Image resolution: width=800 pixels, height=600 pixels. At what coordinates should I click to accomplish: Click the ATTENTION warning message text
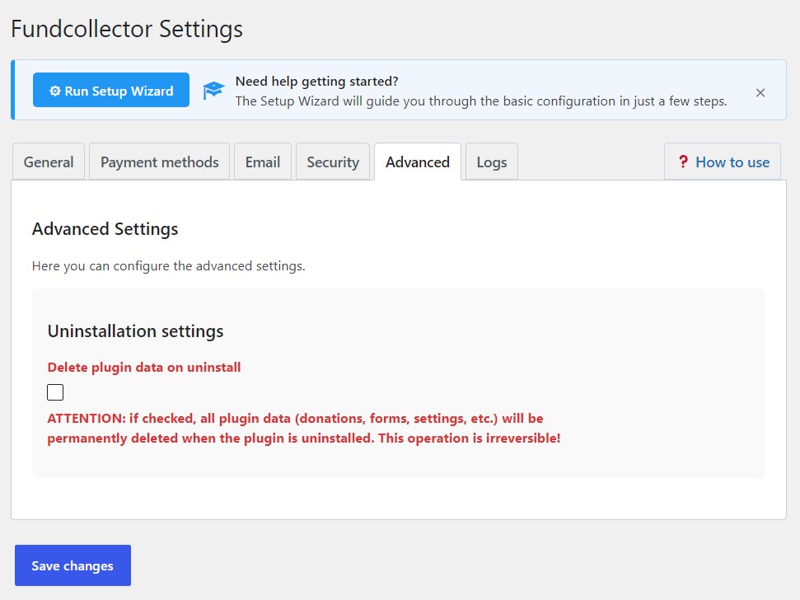coord(303,428)
